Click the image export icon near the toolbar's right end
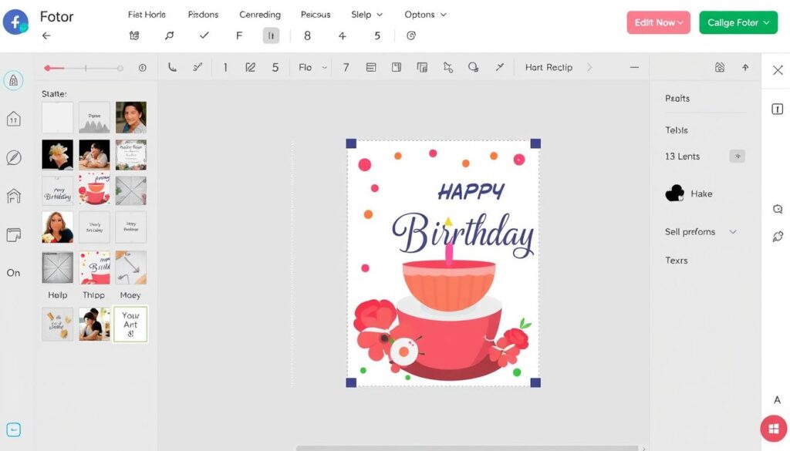 pos(720,67)
